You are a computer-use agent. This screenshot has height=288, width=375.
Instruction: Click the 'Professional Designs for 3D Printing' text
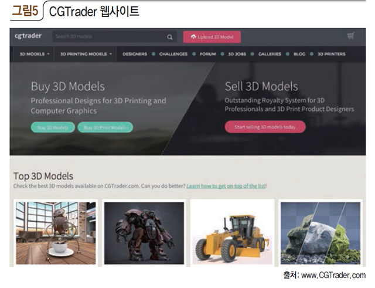point(91,101)
